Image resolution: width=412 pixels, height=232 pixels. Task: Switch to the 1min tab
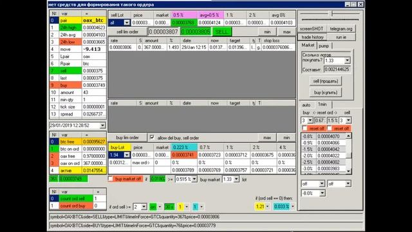pyautogui.click(x=323, y=104)
